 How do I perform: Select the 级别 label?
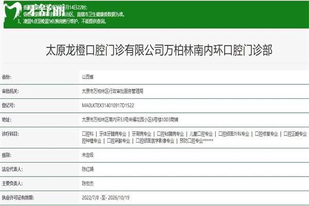(x=7, y=155)
